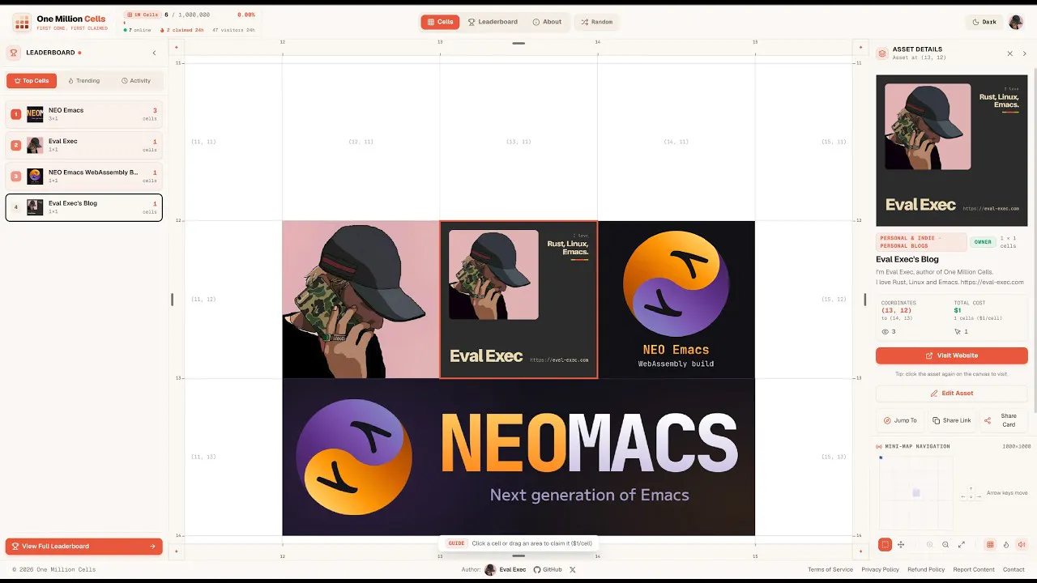
Task: Switch to the Trending tab
Action: click(84, 81)
